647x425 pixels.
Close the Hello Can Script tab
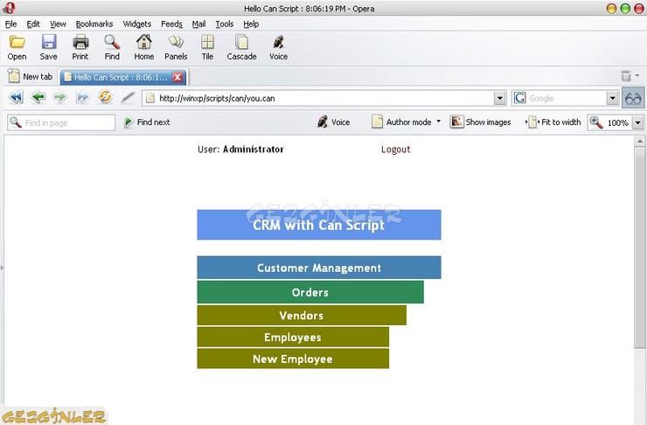tap(177, 77)
